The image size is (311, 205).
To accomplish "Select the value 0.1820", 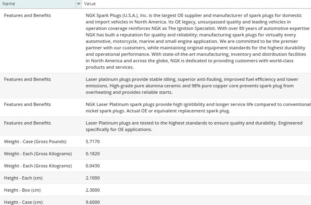I will pyautogui.click(x=93, y=154).
